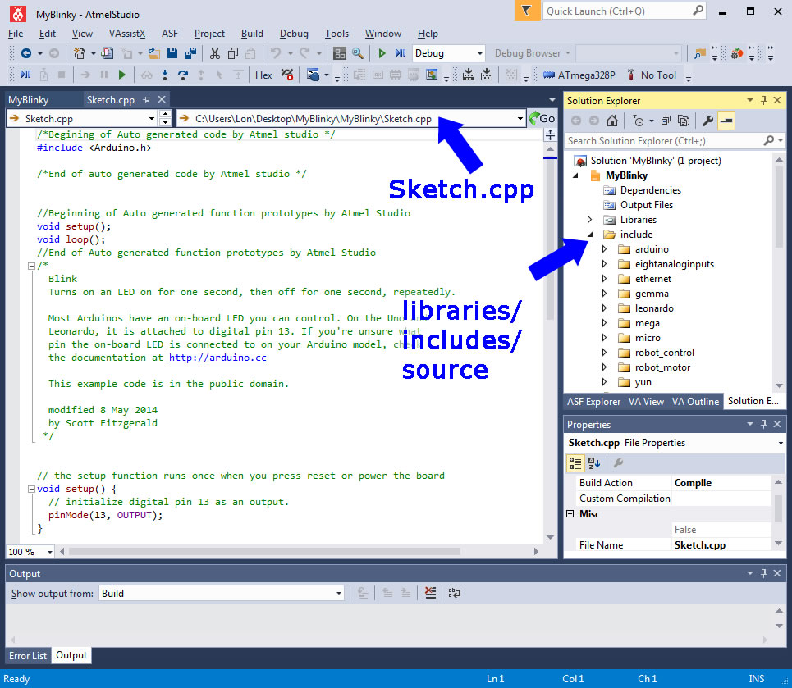Click the disable all breakpoints icon
Screen dimensions: 792x688
[287, 75]
